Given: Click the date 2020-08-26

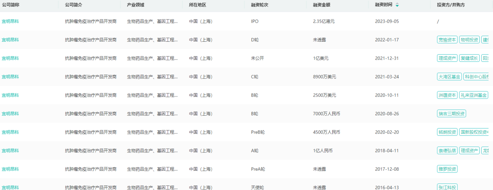Looking at the screenshot, I should tap(387, 114).
